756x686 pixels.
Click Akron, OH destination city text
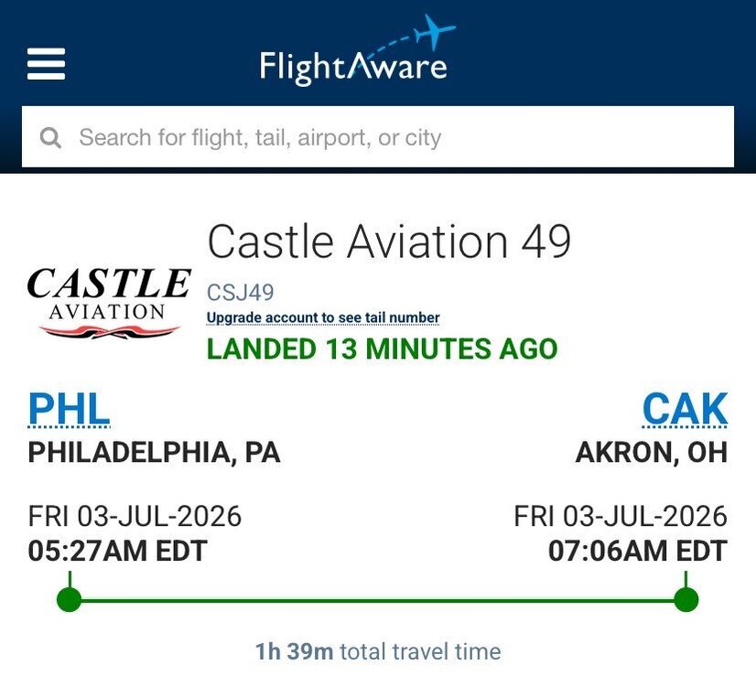pyautogui.click(x=652, y=453)
